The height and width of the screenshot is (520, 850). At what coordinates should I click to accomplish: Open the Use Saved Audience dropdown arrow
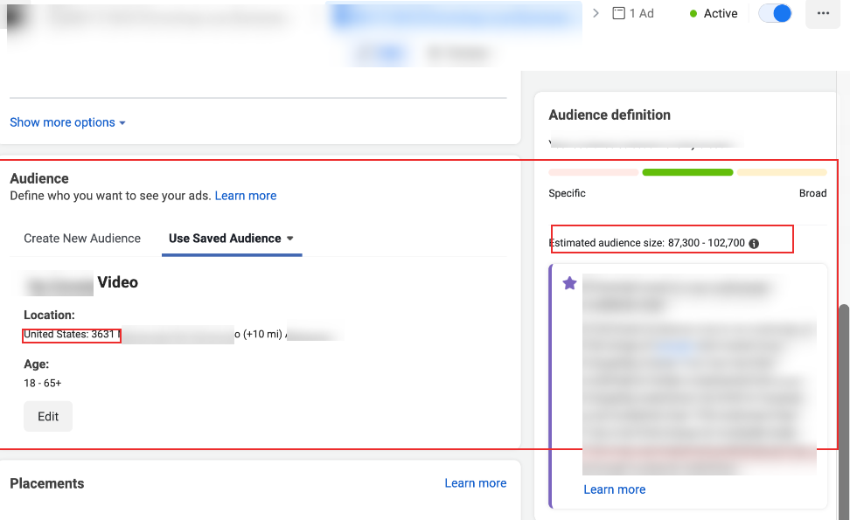[290, 239]
